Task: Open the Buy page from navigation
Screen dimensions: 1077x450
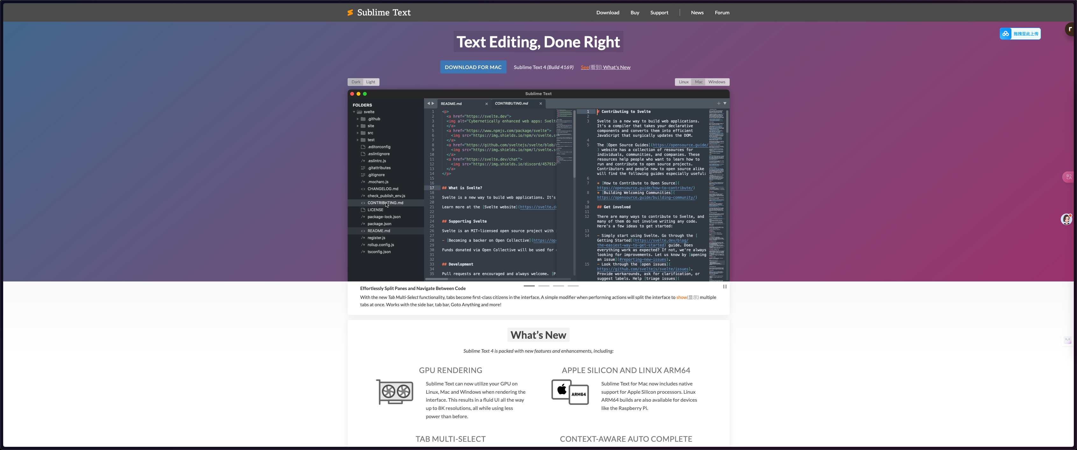Action: click(635, 12)
